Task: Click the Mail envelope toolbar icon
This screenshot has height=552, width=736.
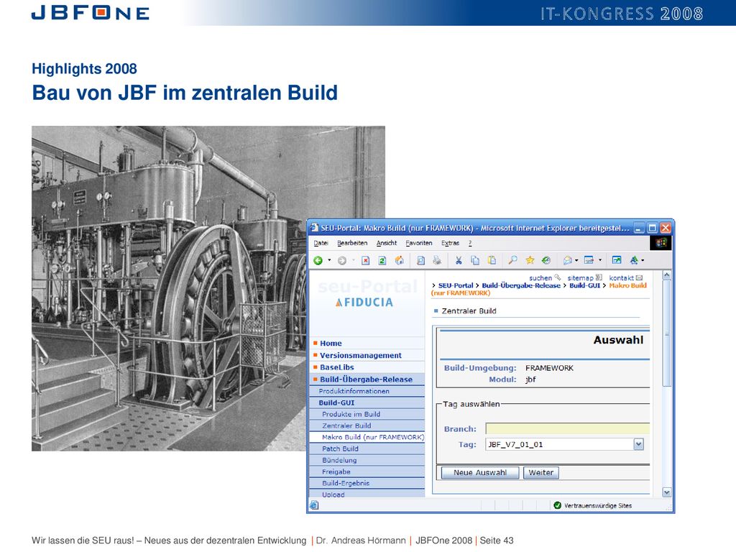Action: click(x=568, y=260)
